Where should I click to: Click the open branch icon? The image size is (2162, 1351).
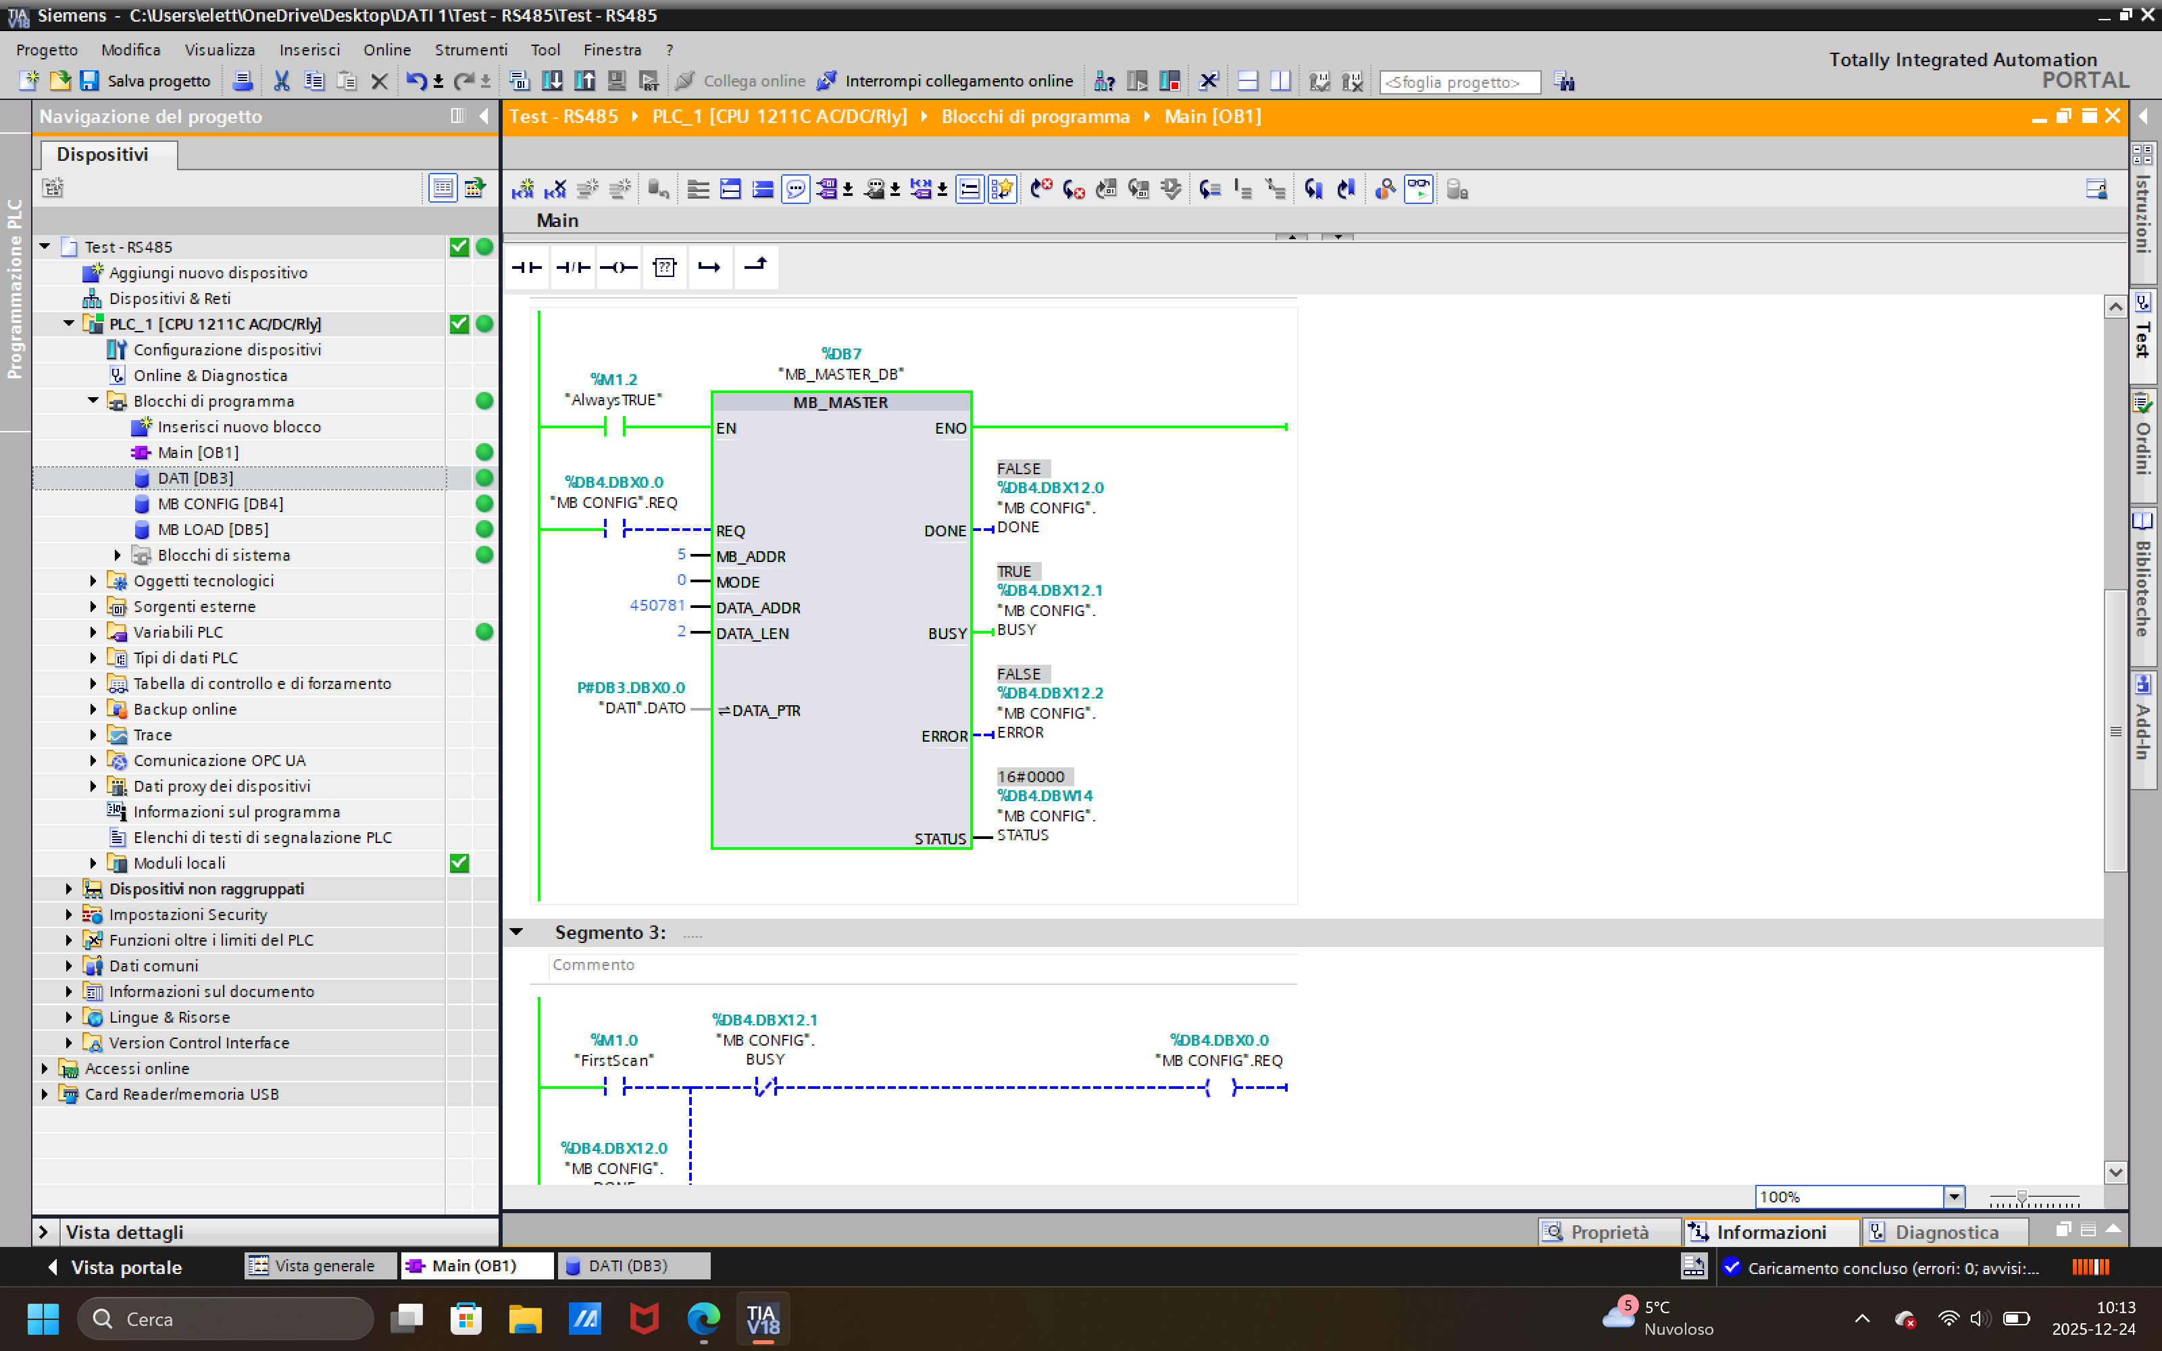click(709, 267)
